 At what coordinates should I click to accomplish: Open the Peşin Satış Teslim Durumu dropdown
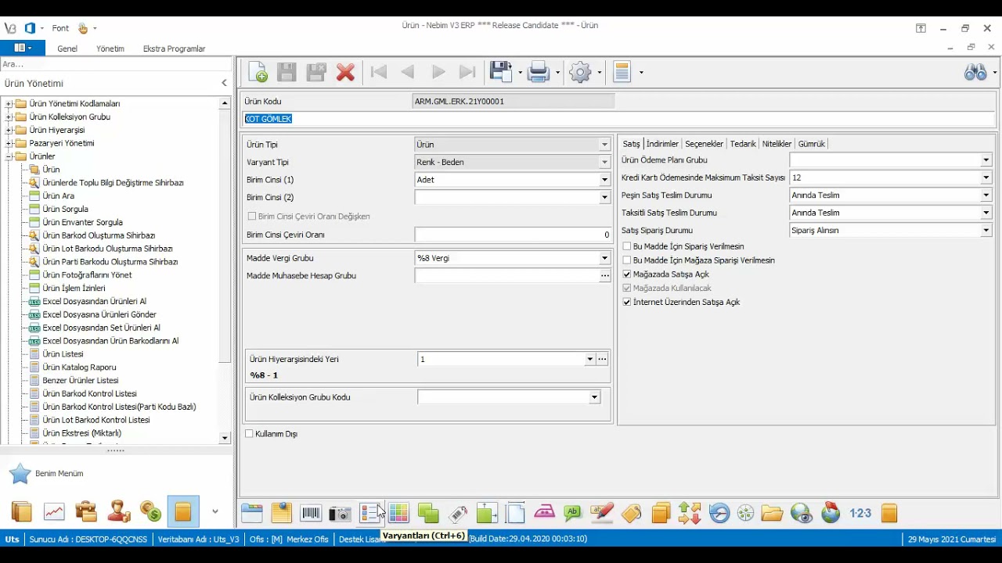click(986, 195)
